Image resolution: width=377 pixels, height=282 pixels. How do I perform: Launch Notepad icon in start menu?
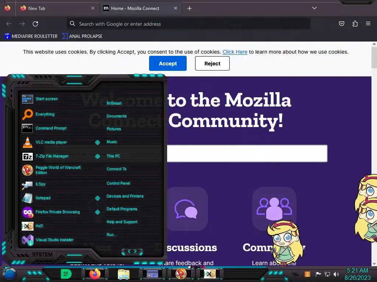coord(27,198)
